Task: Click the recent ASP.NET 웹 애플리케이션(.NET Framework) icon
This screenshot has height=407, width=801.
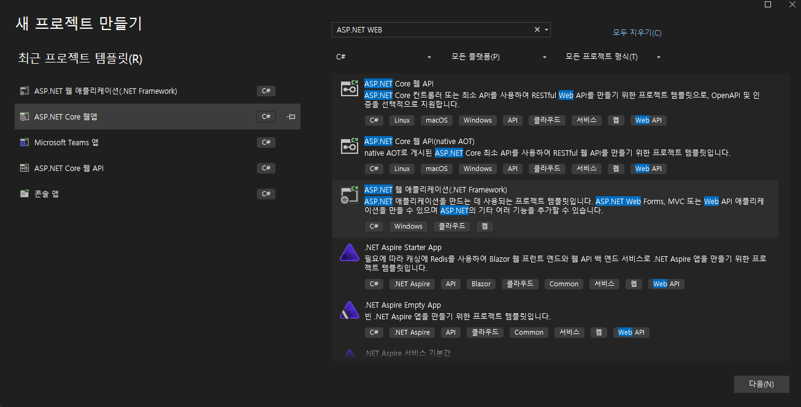Action: click(x=25, y=91)
